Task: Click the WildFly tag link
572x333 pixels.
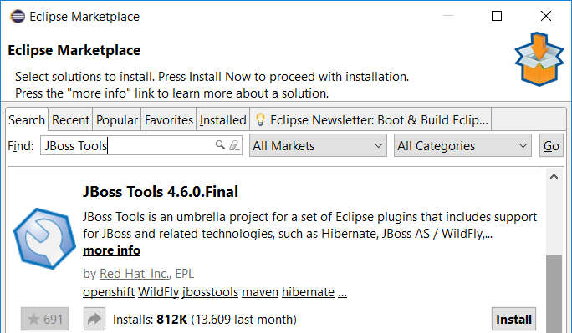Action: [x=158, y=292]
